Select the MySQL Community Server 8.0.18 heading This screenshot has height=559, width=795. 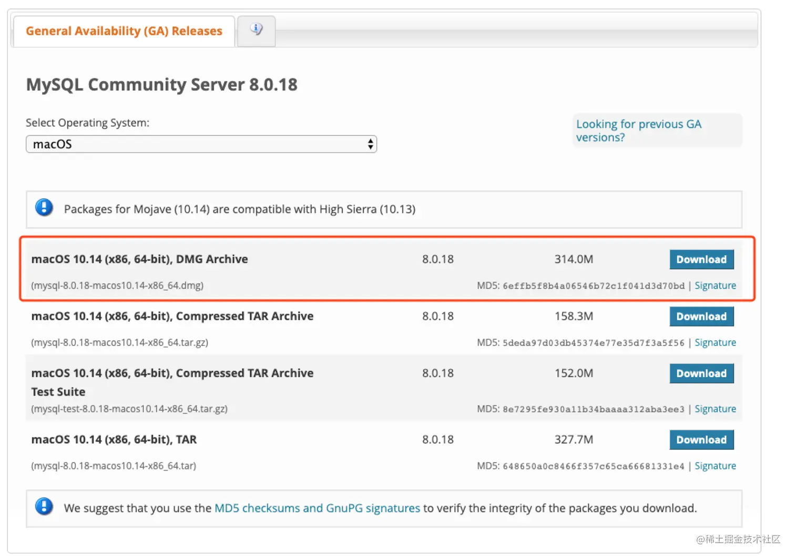pyautogui.click(x=162, y=84)
